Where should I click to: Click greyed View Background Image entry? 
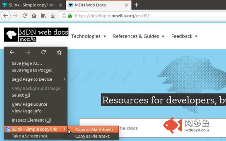coord(36,88)
